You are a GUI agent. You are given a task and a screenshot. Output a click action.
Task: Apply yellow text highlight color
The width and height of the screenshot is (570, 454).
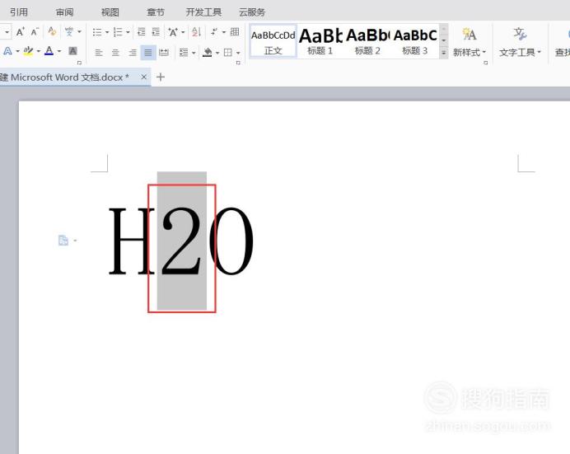tap(28, 51)
